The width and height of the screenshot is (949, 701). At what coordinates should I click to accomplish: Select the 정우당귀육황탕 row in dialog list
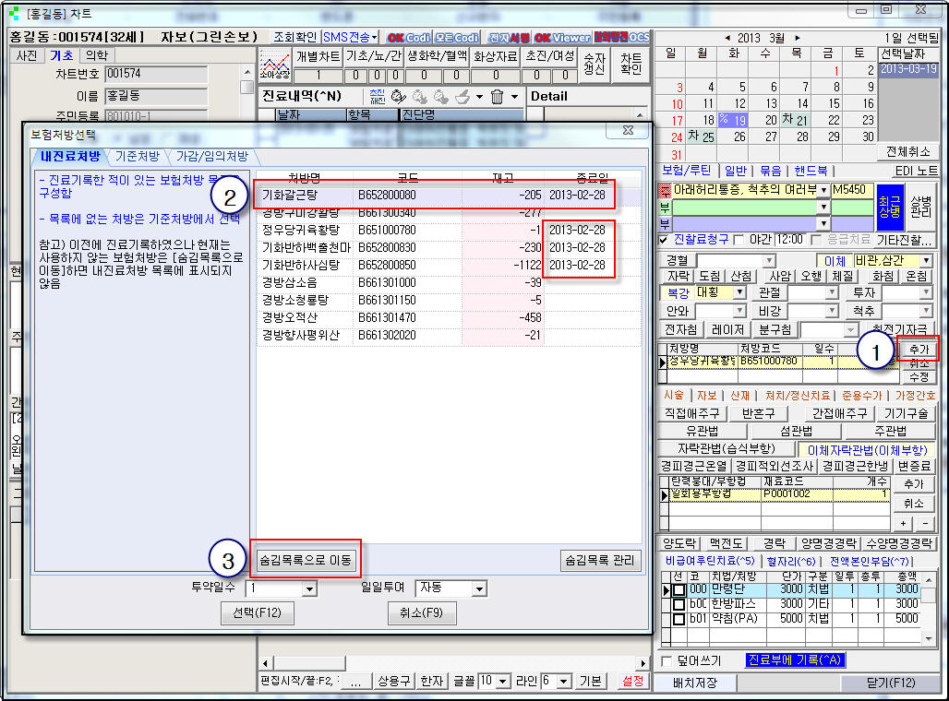coord(449,231)
